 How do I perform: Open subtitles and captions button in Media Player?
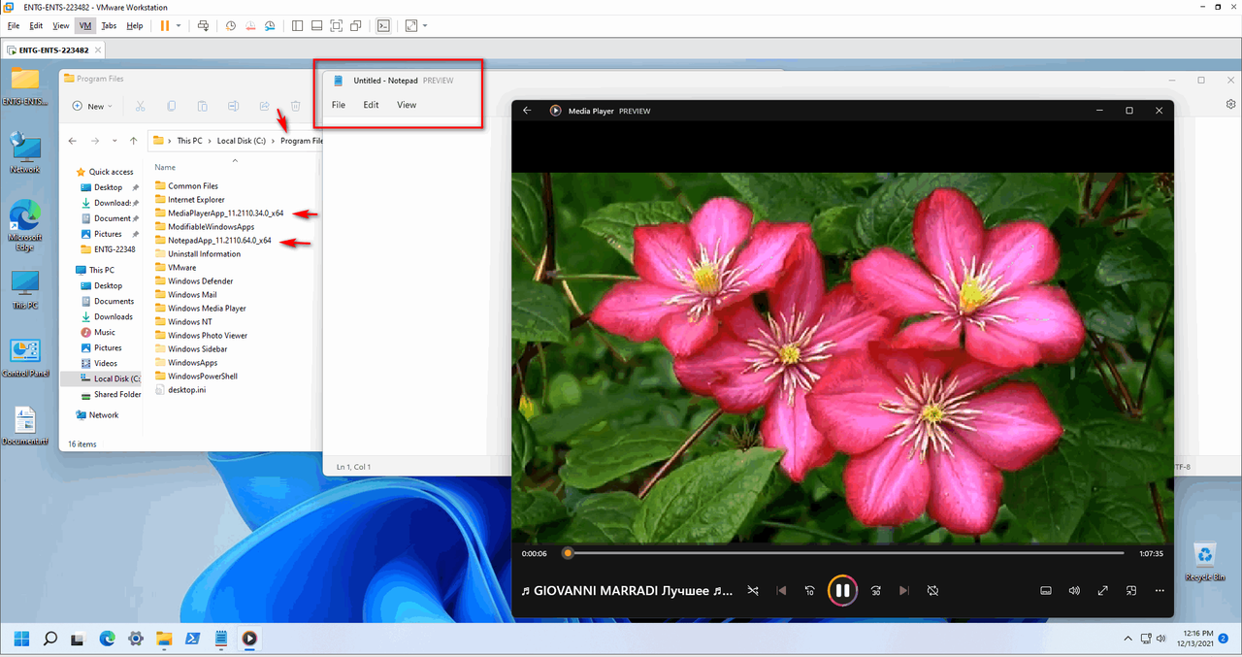pyautogui.click(x=1046, y=590)
